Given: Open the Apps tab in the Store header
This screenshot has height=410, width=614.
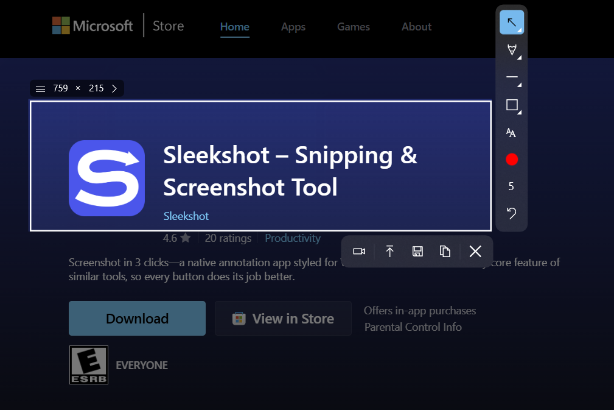Looking at the screenshot, I should coord(293,27).
